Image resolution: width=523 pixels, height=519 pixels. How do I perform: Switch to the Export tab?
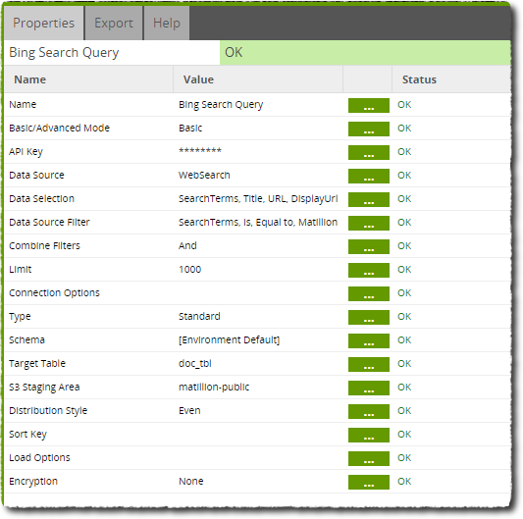pyautogui.click(x=114, y=23)
